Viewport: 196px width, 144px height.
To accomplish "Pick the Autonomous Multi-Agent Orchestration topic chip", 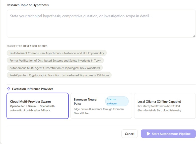I will coord(55,68).
